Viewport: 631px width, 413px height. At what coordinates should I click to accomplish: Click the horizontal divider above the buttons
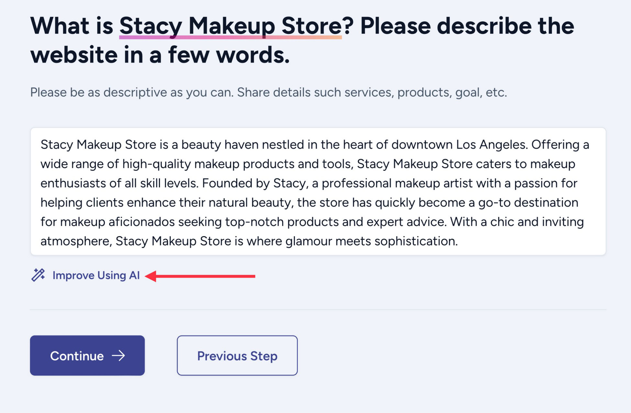click(318, 310)
